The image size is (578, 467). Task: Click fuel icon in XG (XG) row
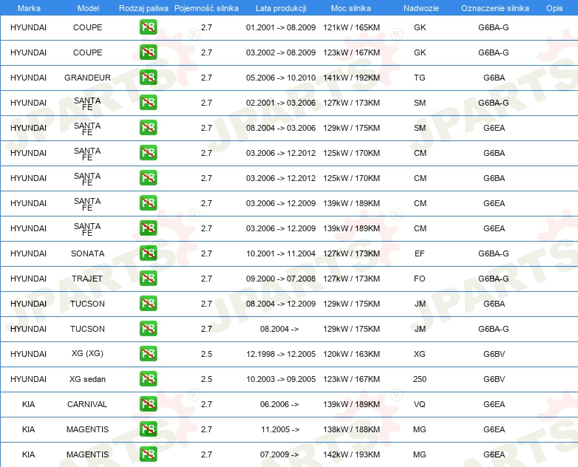[x=148, y=353]
